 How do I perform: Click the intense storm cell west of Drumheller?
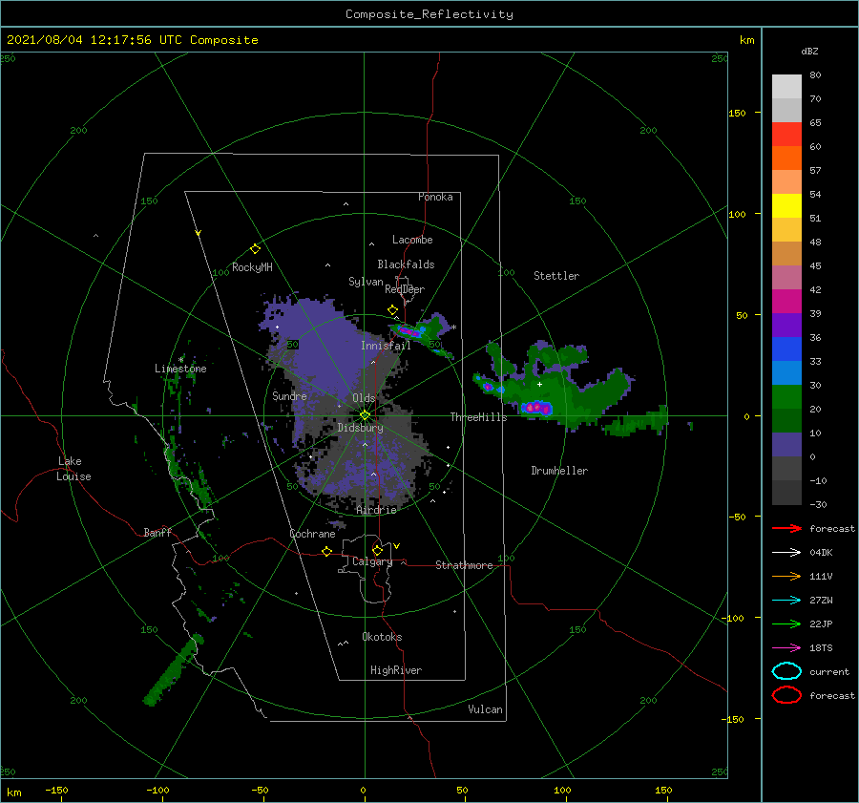pos(536,408)
